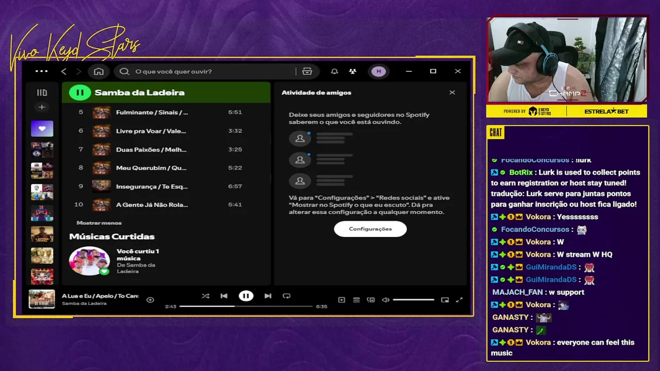Image resolution: width=660 pixels, height=371 pixels.
Task: Open the liked songs artist circle image
Action: (x=89, y=261)
